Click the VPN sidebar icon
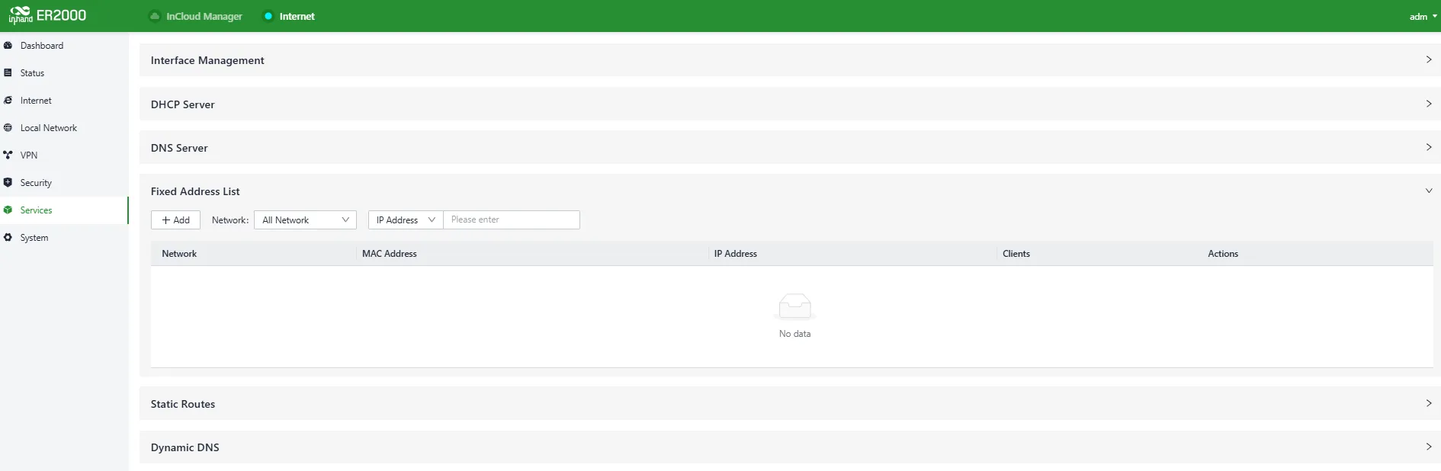 (8, 155)
